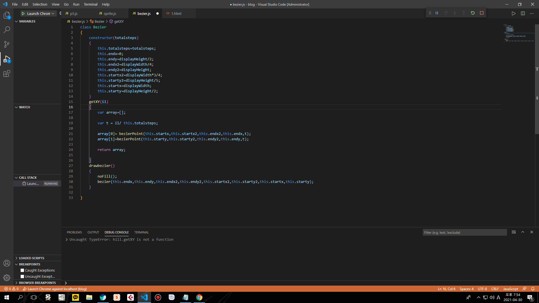Click the debug console filter field
Image resolution: width=539 pixels, height=303 pixels.
(464, 233)
